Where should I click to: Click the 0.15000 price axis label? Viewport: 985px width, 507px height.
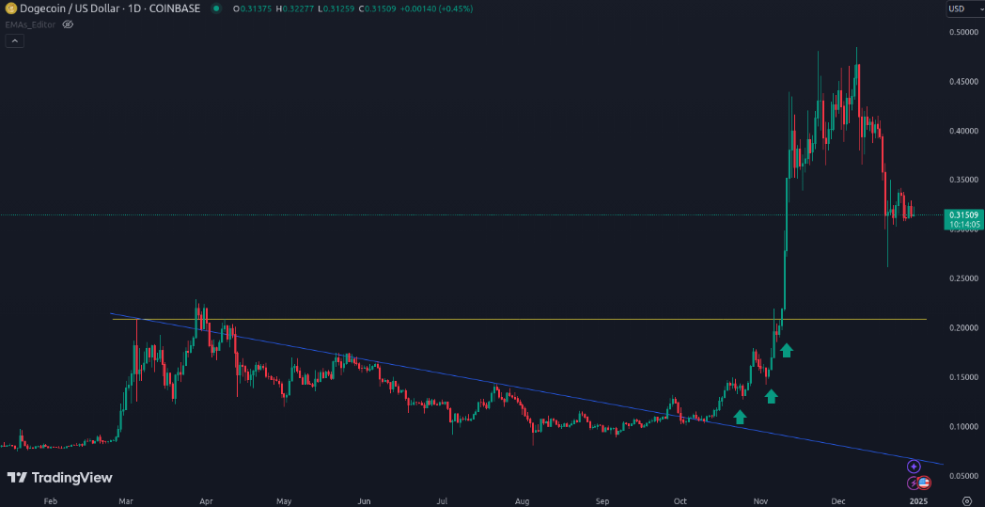(x=963, y=377)
